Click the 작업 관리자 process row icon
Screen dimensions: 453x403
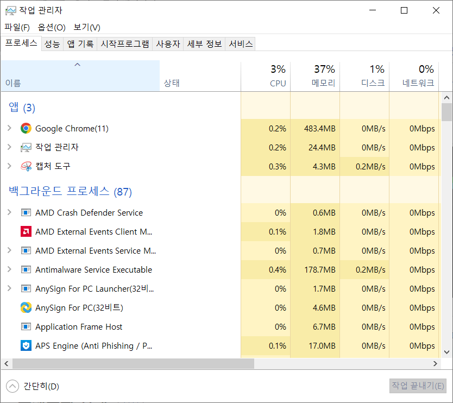26,147
